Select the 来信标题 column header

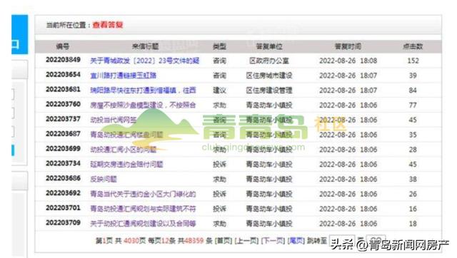tap(145, 46)
